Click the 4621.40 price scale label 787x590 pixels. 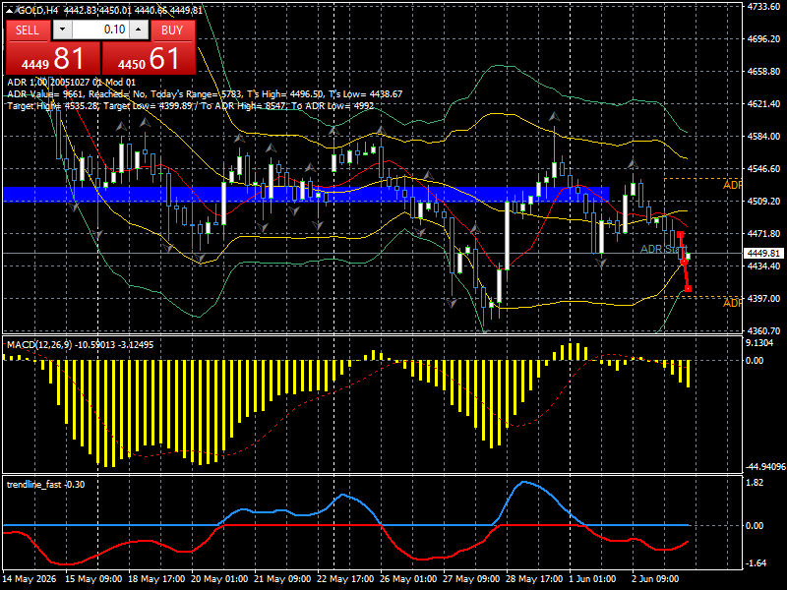point(764,104)
